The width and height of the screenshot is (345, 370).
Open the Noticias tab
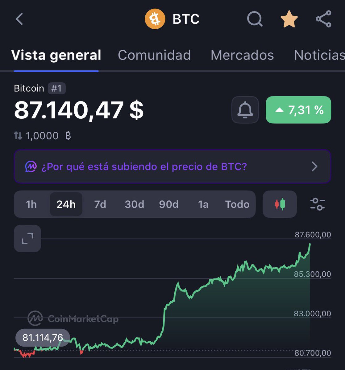[x=319, y=55]
